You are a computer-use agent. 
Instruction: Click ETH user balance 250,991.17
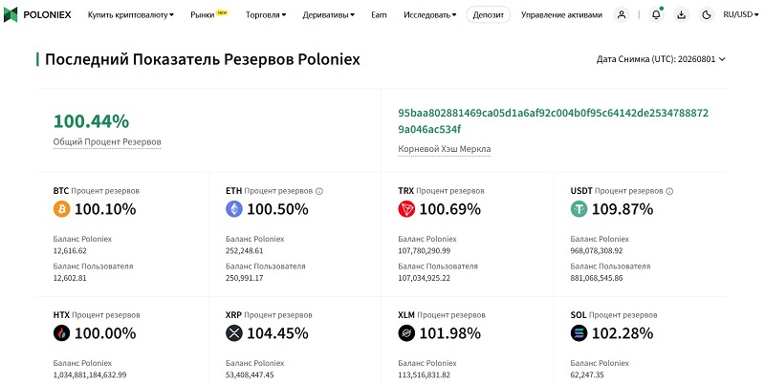[x=245, y=278]
